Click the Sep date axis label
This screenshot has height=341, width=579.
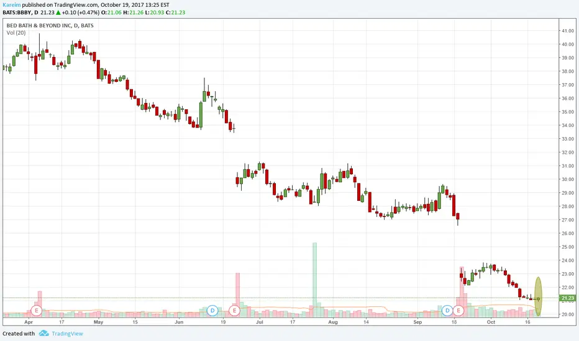(417, 322)
